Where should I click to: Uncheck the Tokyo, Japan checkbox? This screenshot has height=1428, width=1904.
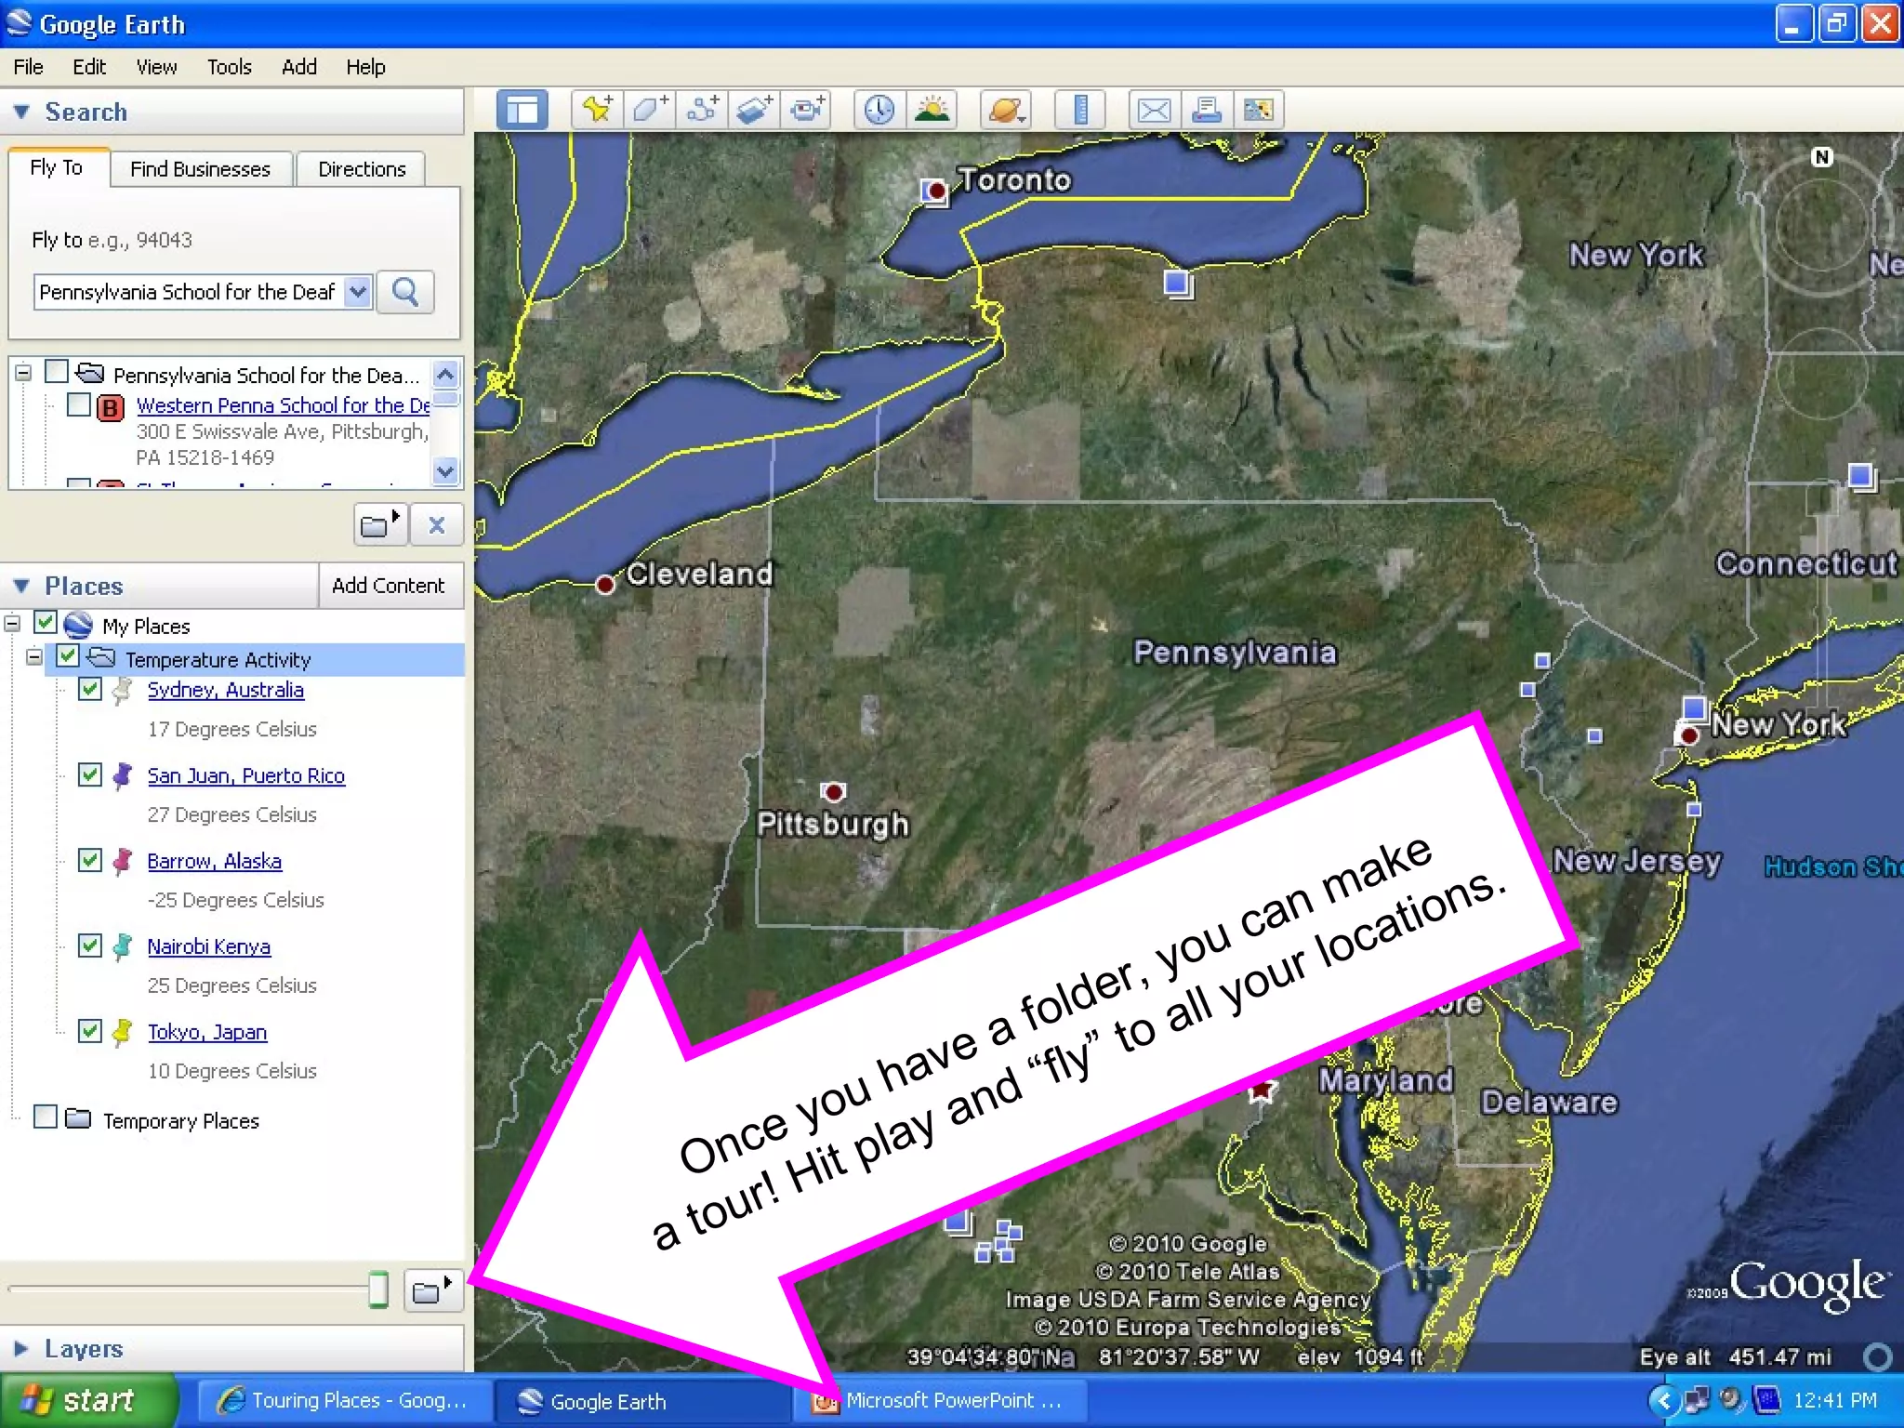coord(90,1031)
